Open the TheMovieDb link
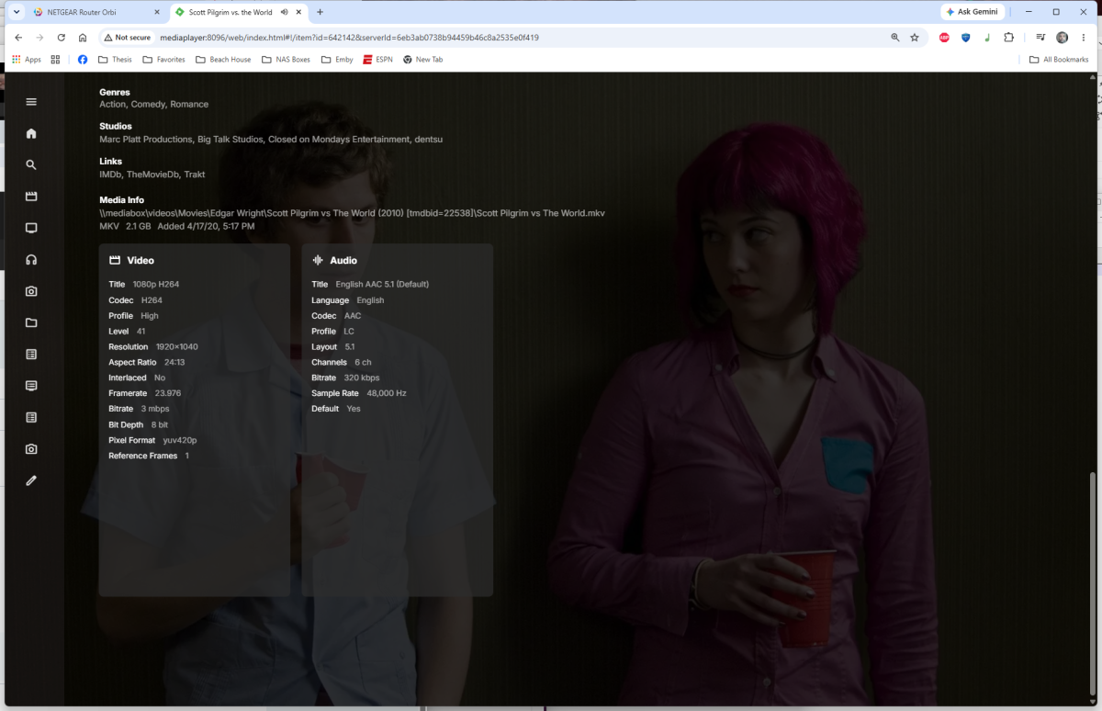Screen dimensions: 1102x711 coord(152,174)
